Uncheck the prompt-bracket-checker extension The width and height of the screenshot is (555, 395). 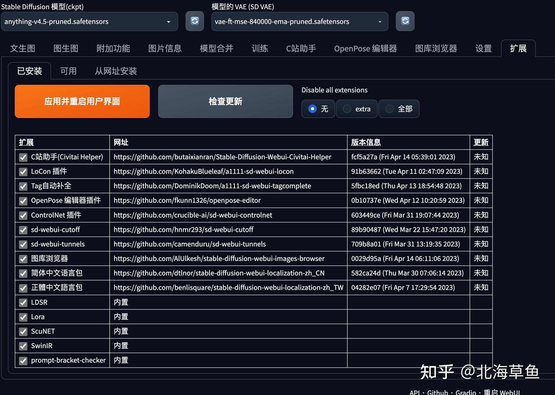23,361
